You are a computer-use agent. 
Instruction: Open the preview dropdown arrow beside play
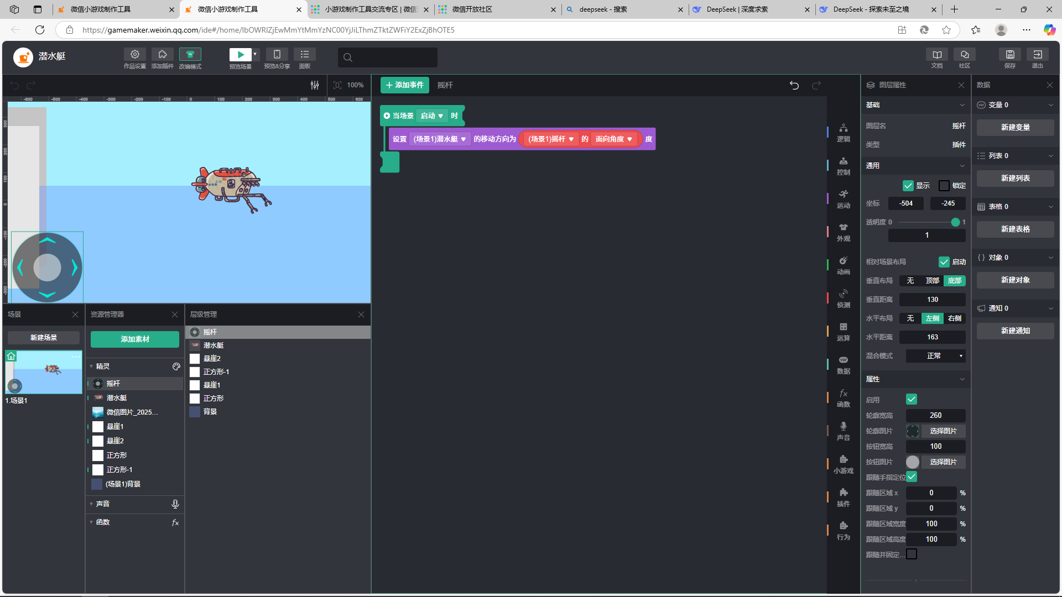pos(255,54)
